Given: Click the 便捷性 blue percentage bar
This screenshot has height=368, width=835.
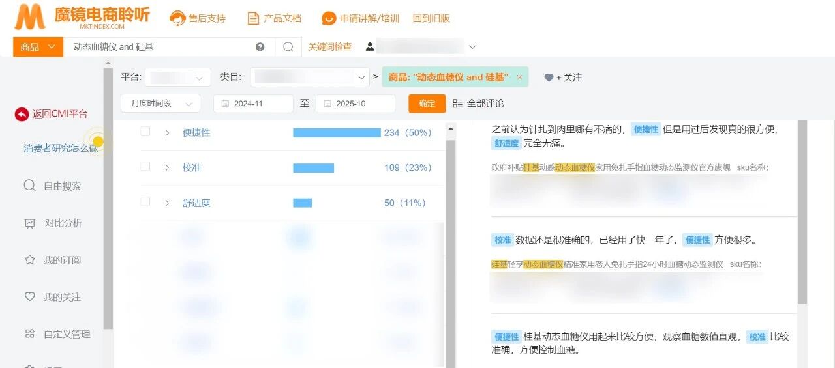Looking at the screenshot, I should click(x=337, y=133).
